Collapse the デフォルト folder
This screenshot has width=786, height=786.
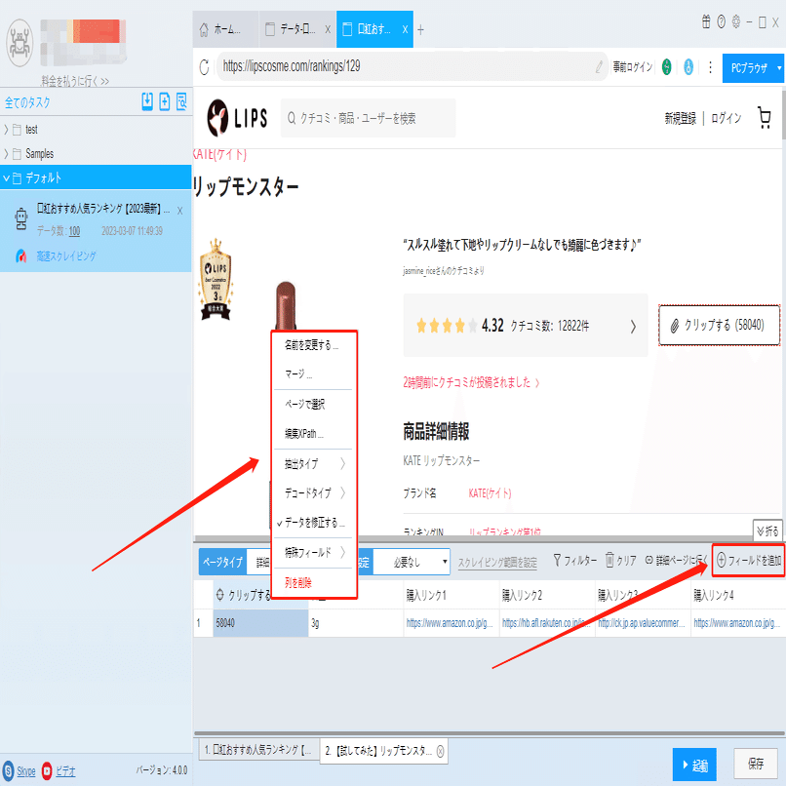[6, 177]
